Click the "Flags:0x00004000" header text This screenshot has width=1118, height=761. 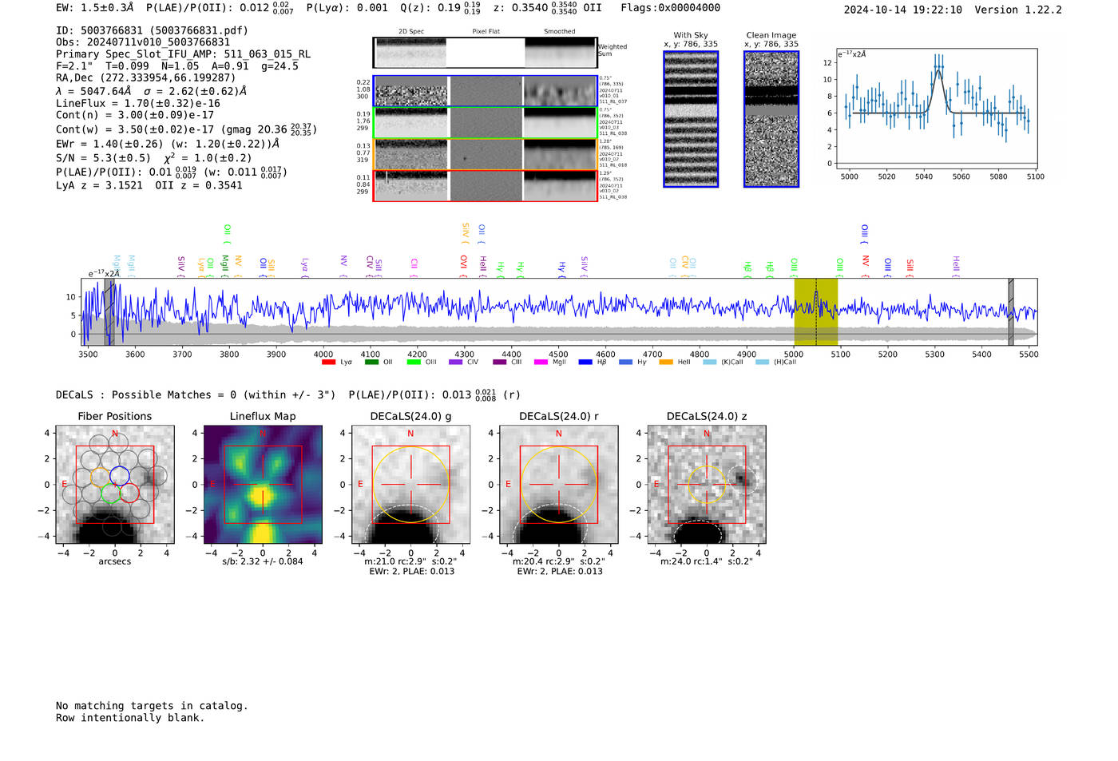(x=671, y=8)
